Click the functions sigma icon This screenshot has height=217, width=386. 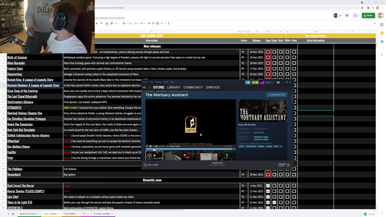pyautogui.click(x=168, y=24)
